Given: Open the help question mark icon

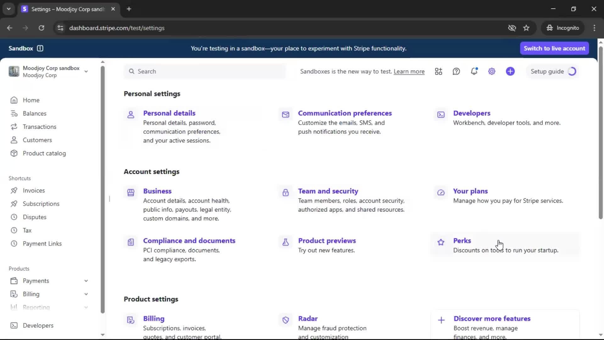Looking at the screenshot, I should (456, 71).
